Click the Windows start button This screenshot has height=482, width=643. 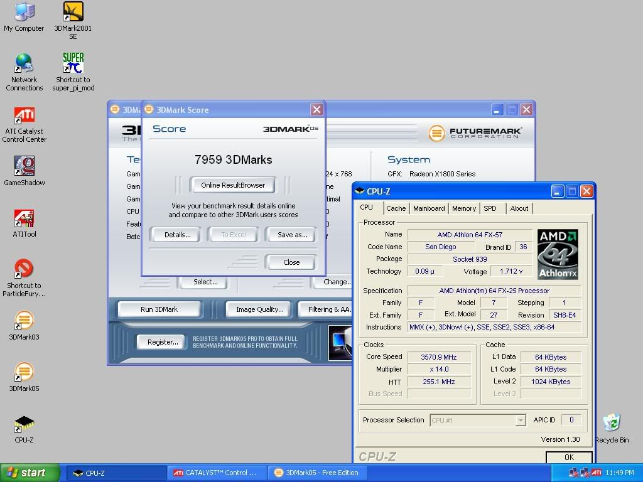coord(30,473)
